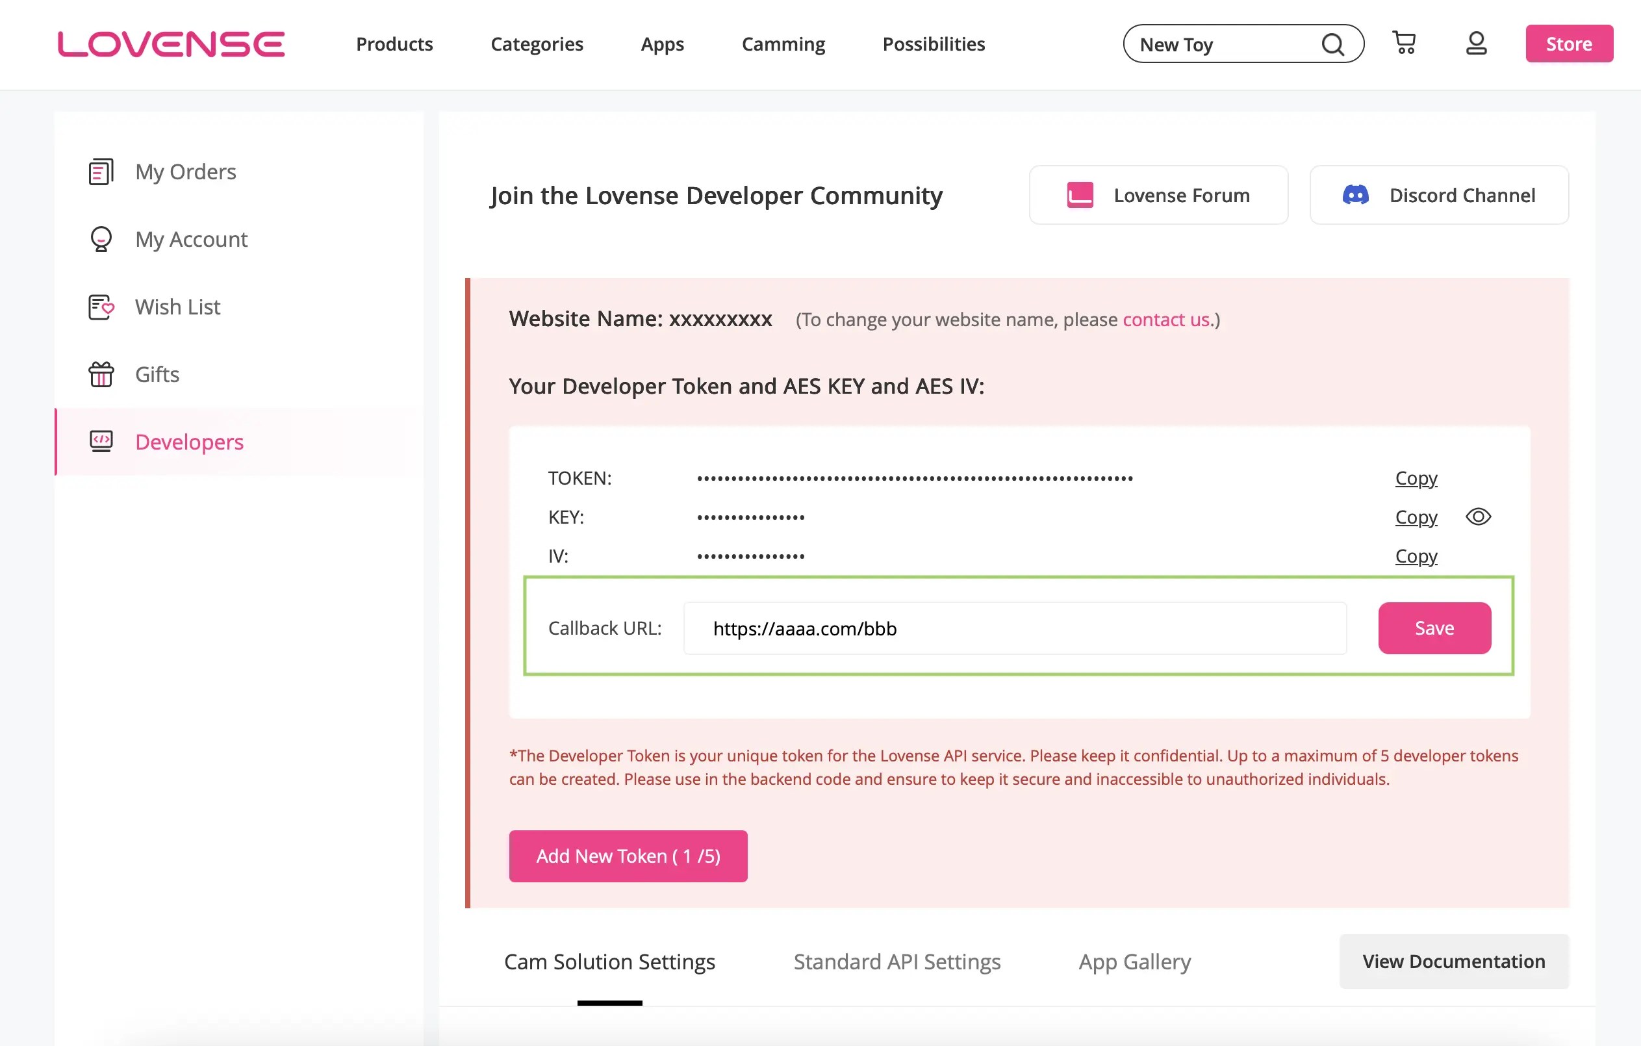The height and width of the screenshot is (1046, 1641).
Task: Click the search magnifier icon
Action: coord(1332,44)
